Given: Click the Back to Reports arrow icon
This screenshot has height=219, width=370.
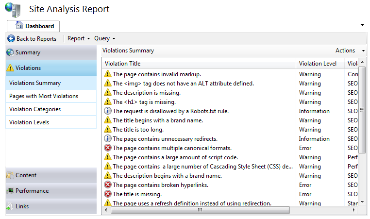Looking at the screenshot, I should pos(11,38).
